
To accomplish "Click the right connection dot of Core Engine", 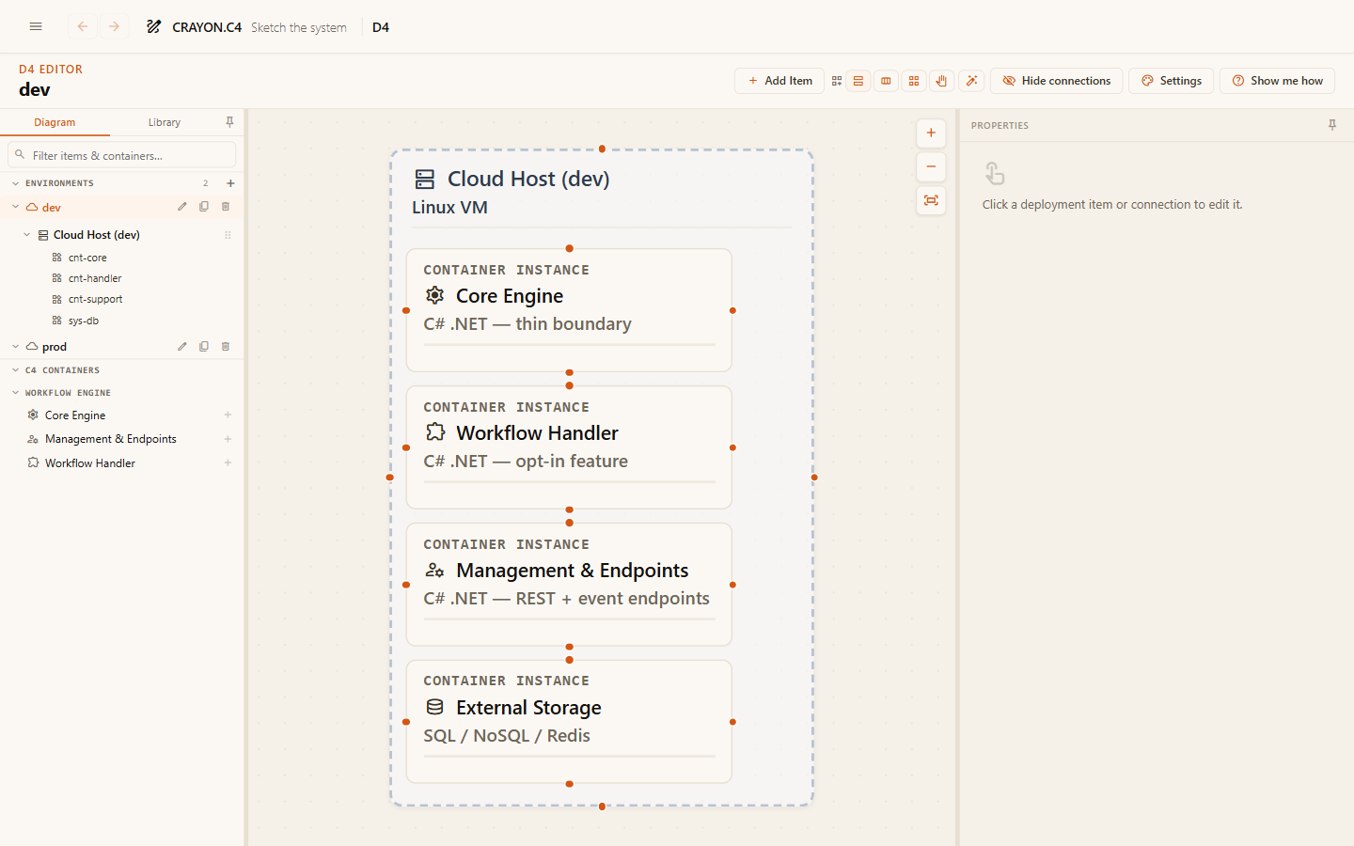I will coord(732,310).
